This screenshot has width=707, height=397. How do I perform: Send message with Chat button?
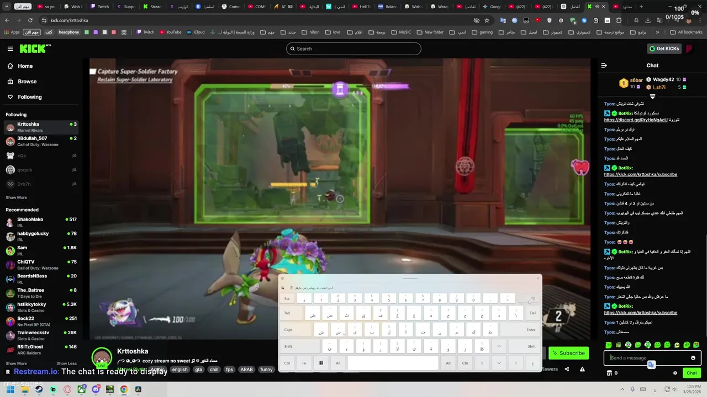(692, 373)
